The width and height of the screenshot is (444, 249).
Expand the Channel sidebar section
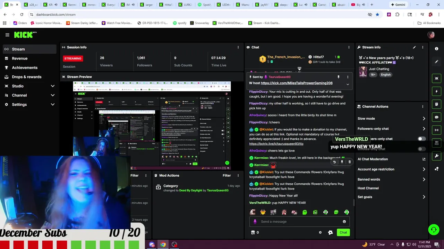[52, 95]
